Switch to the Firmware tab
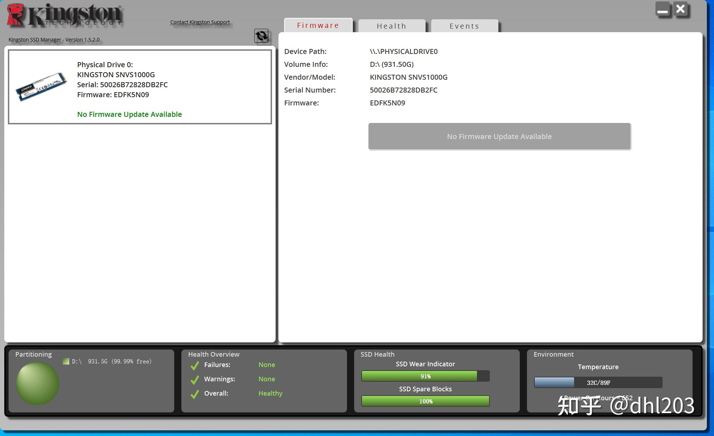Viewport: 714px width, 436px height. click(318, 25)
